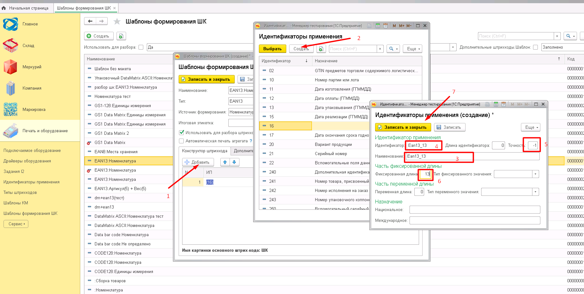Click Добавить in barcode constructor

pyautogui.click(x=198, y=162)
